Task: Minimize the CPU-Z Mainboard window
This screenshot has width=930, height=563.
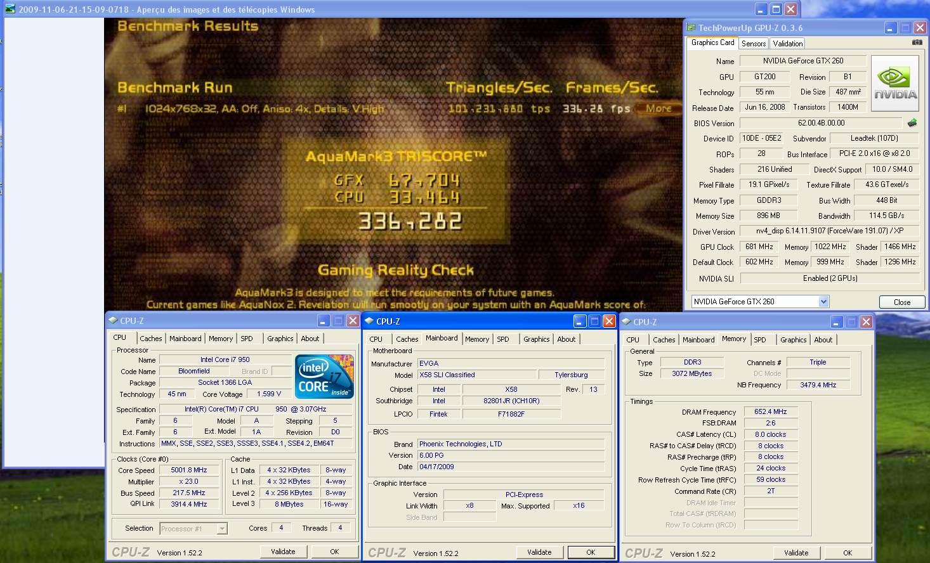Action: click(580, 321)
